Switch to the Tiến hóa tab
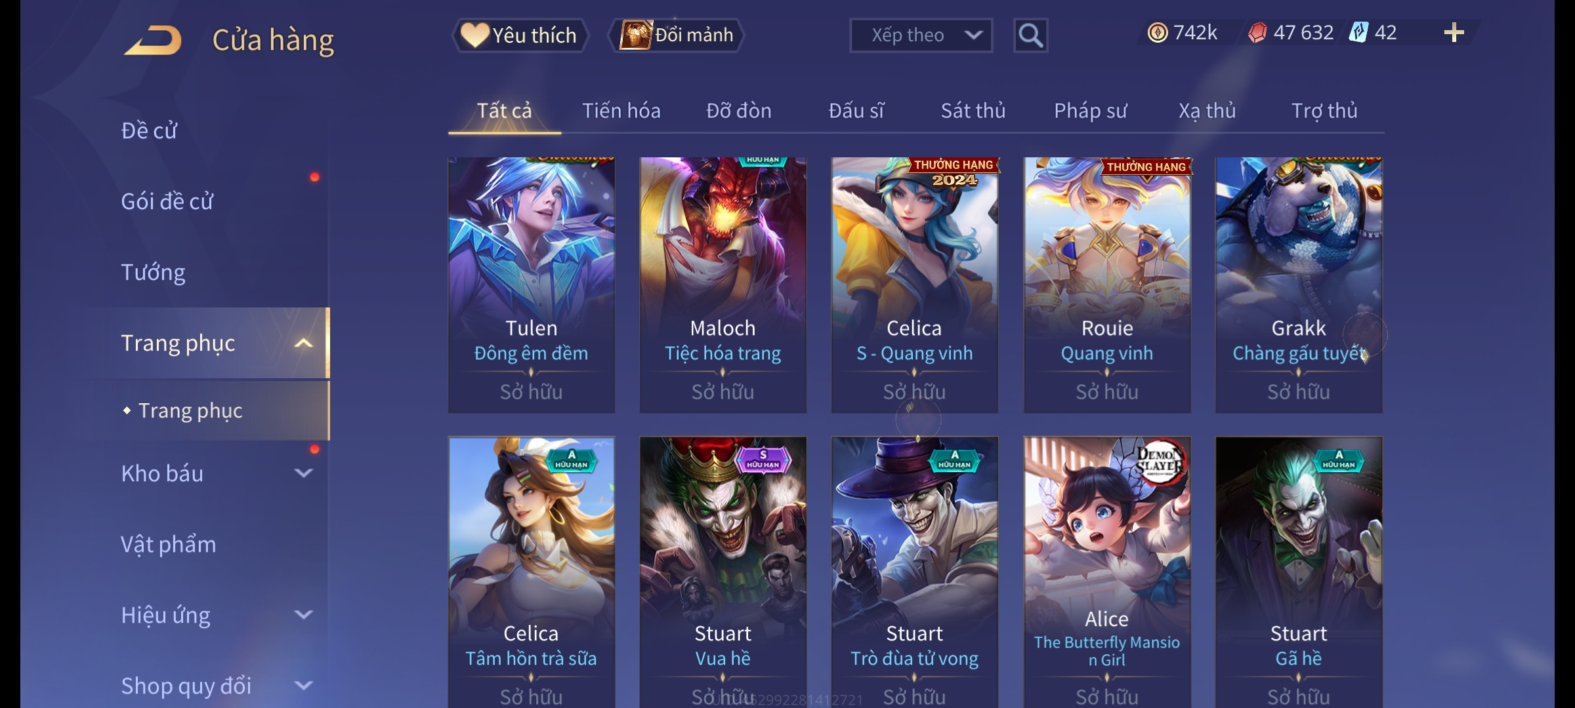This screenshot has width=1575, height=708. [621, 111]
